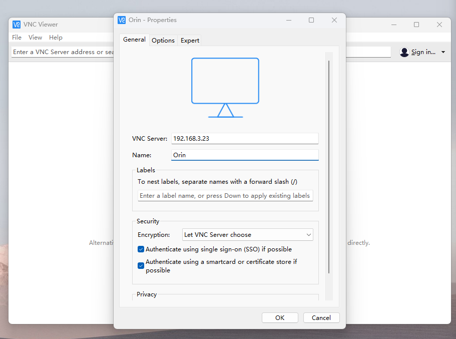
Task: Expand the Sign in dropdown arrow
Action: tap(443, 52)
